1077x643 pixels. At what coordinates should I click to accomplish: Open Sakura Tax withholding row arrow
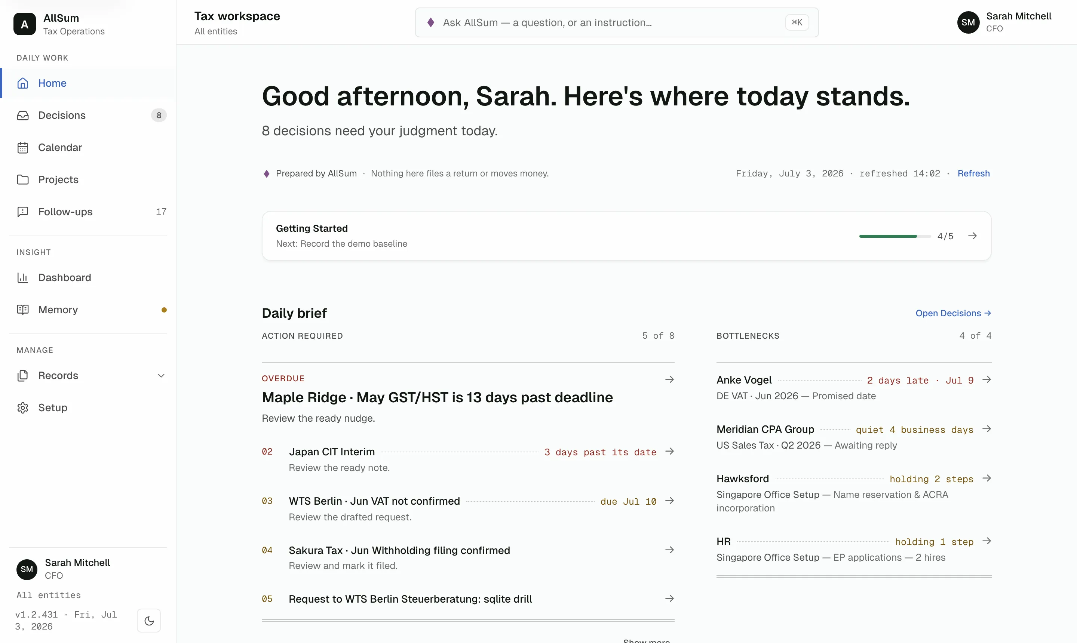(x=669, y=550)
